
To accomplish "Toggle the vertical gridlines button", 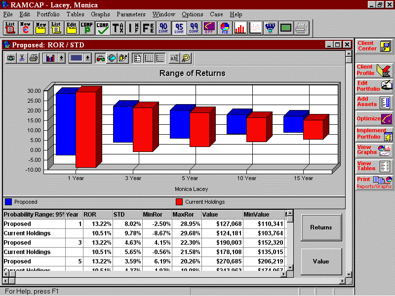I will pyautogui.click(x=149, y=58).
